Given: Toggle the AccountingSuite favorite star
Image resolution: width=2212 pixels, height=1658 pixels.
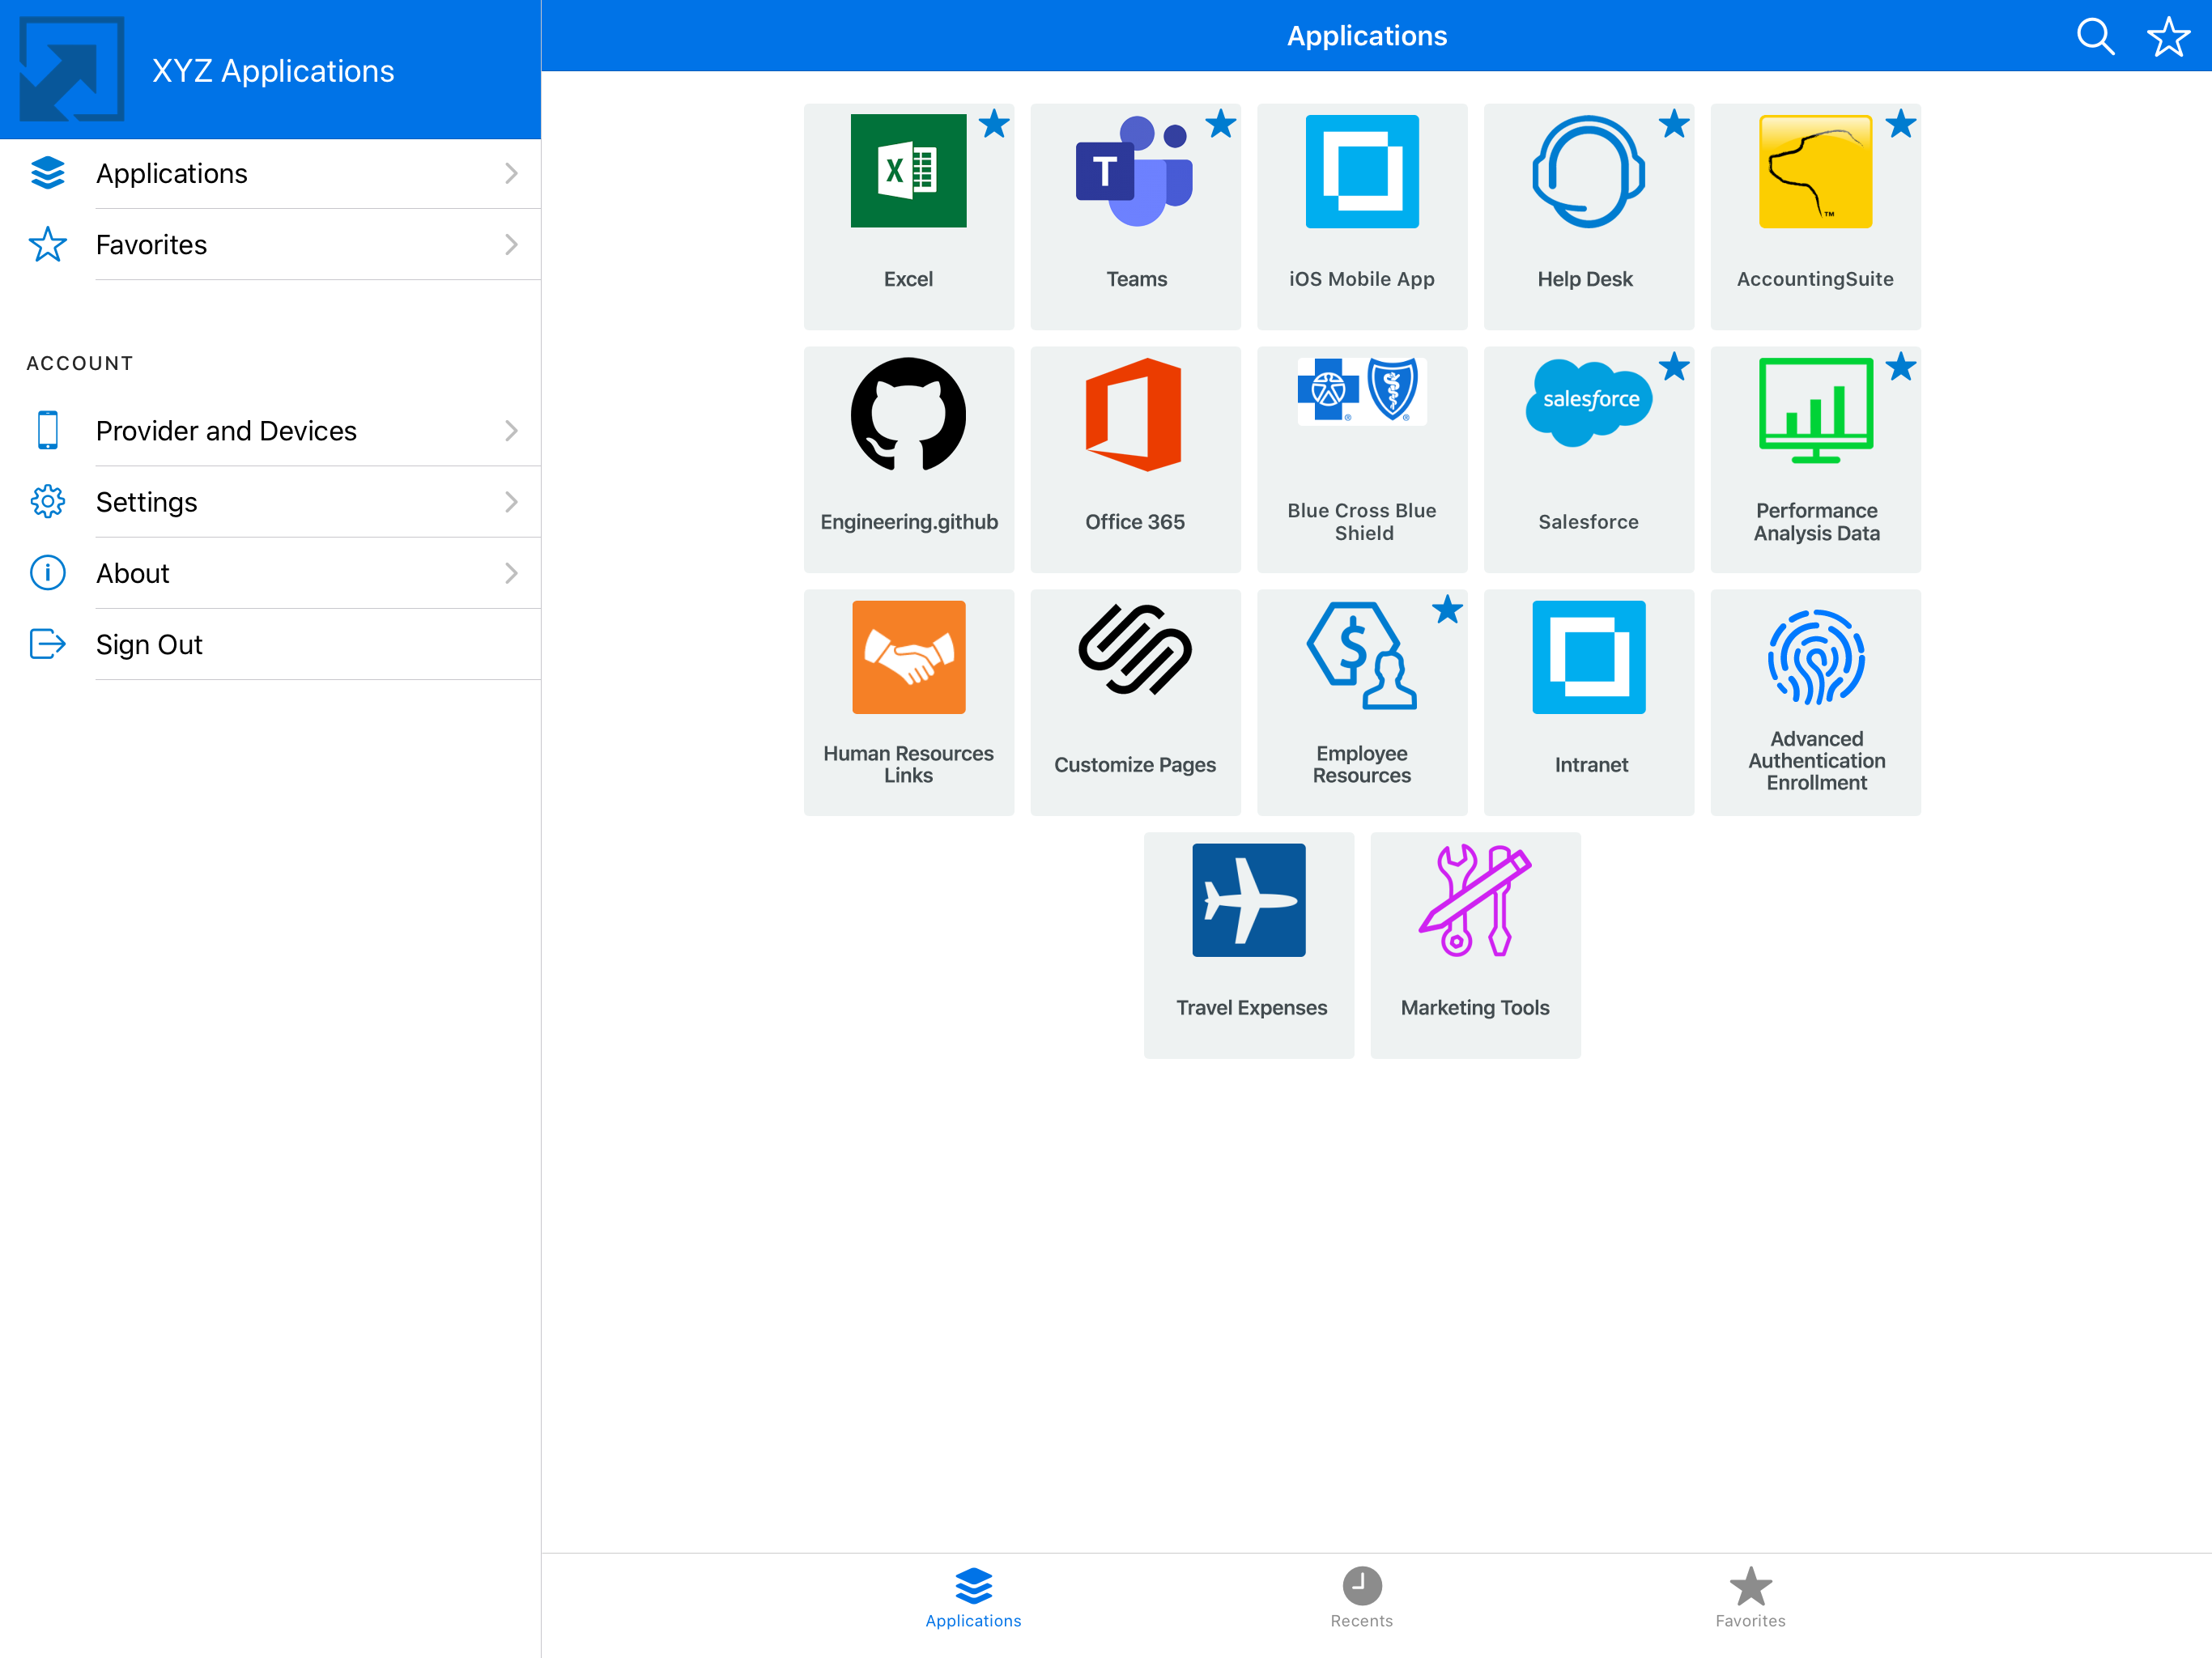Looking at the screenshot, I should point(1901,124).
